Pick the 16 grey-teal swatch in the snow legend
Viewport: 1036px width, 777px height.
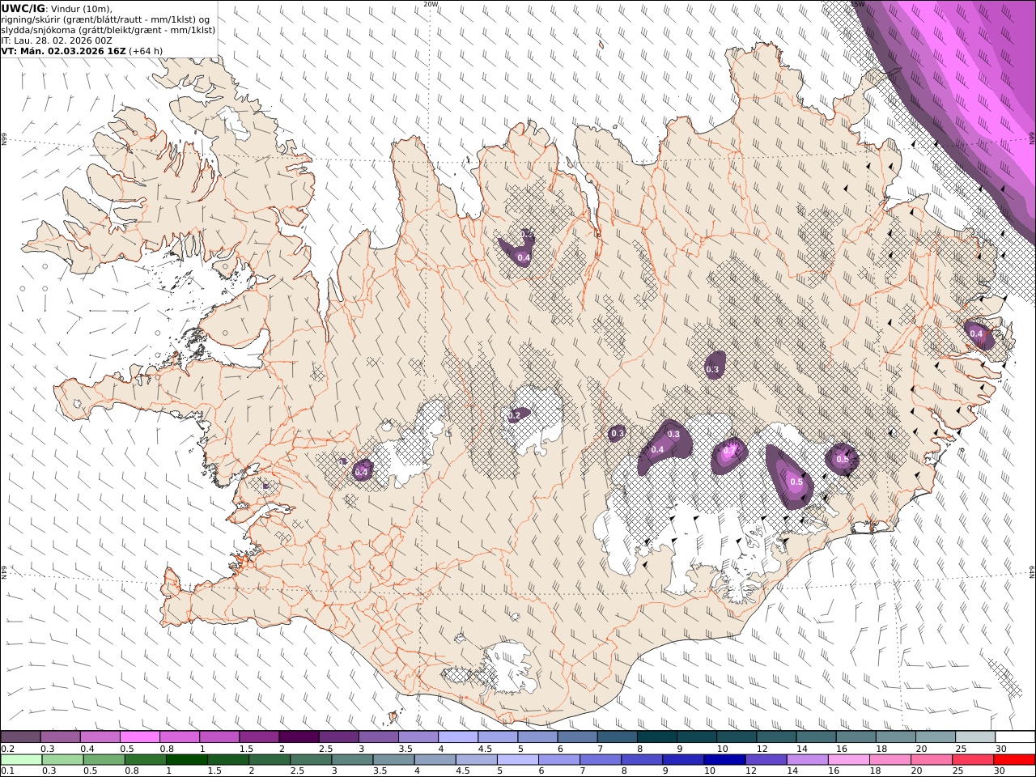click(x=856, y=737)
